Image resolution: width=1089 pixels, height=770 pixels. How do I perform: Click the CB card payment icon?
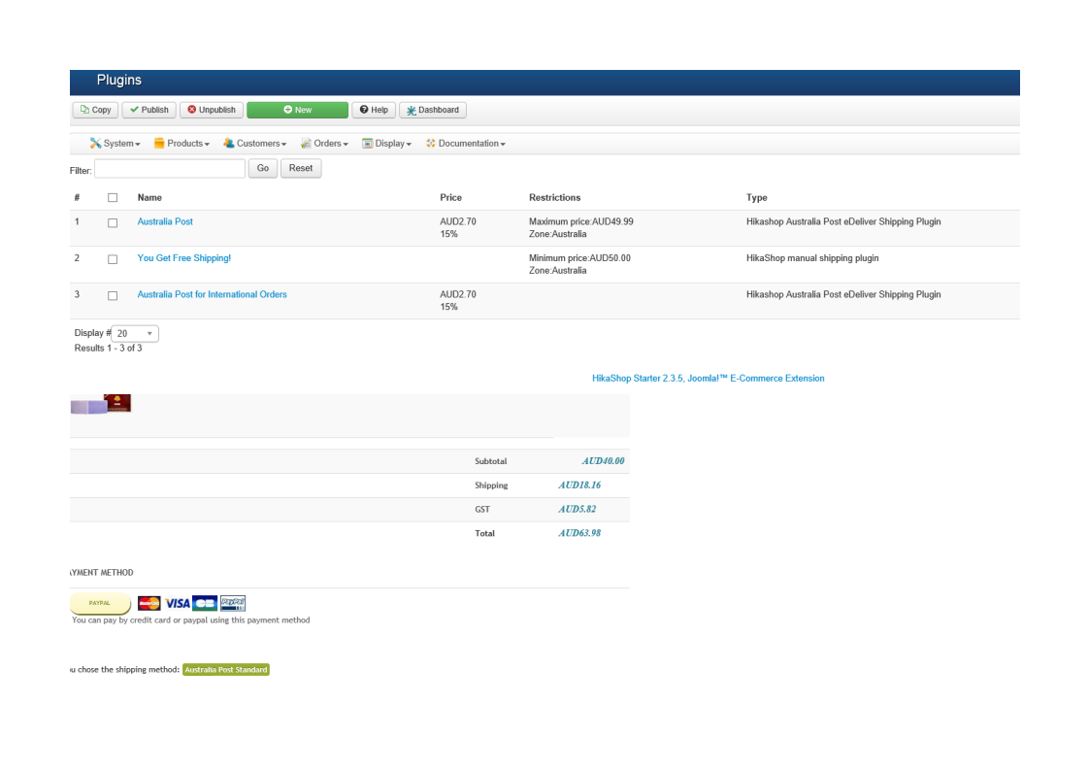205,603
